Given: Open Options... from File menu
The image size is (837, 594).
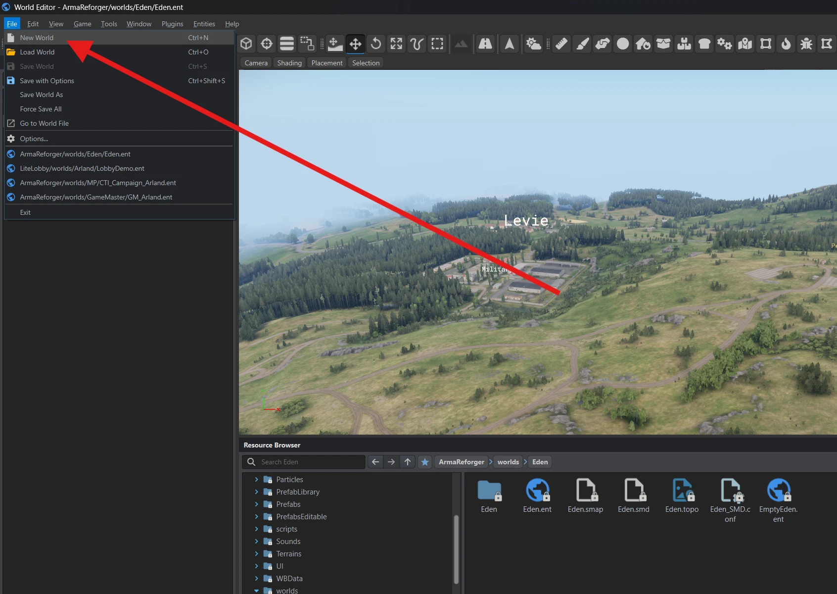Looking at the screenshot, I should click(119, 139).
